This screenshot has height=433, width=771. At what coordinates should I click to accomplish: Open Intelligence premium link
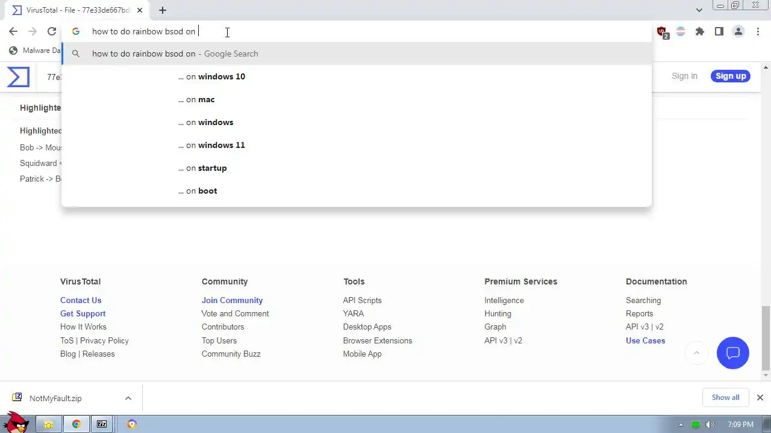point(504,300)
